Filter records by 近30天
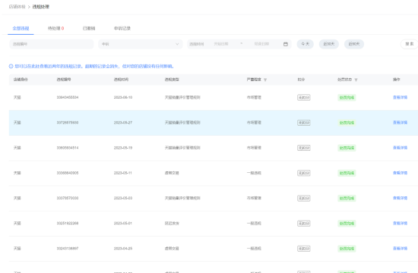The width and height of the screenshot is (418, 273). (329, 44)
